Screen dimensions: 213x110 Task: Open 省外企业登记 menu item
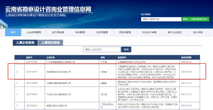[x=175, y=32]
